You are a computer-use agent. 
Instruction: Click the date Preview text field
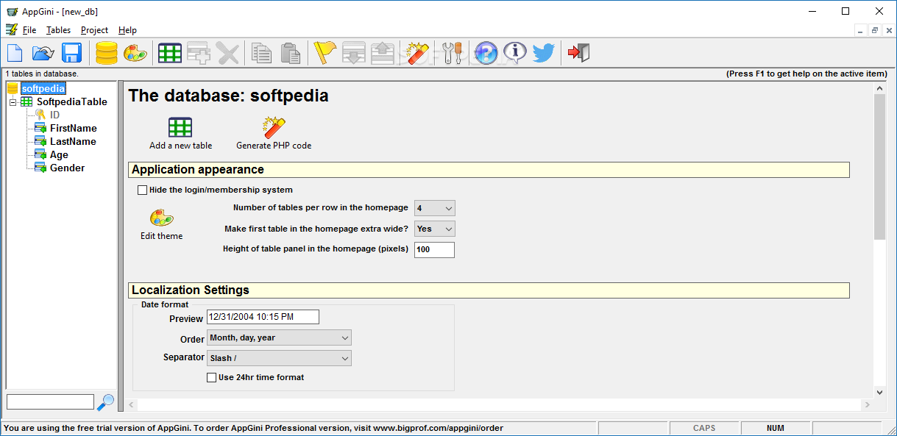coord(263,317)
